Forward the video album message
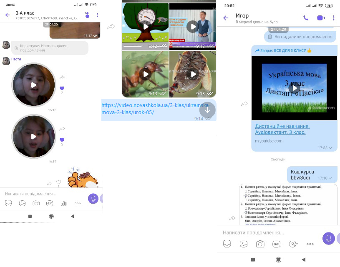Image resolution: width=340 pixels, height=267 pixels. [x=111, y=27]
